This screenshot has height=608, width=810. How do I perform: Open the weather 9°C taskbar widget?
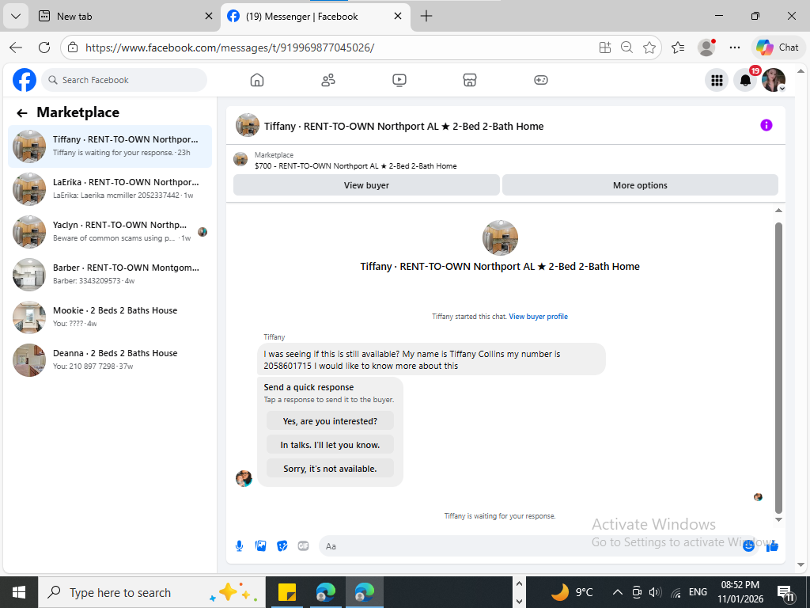coord(573,592)
